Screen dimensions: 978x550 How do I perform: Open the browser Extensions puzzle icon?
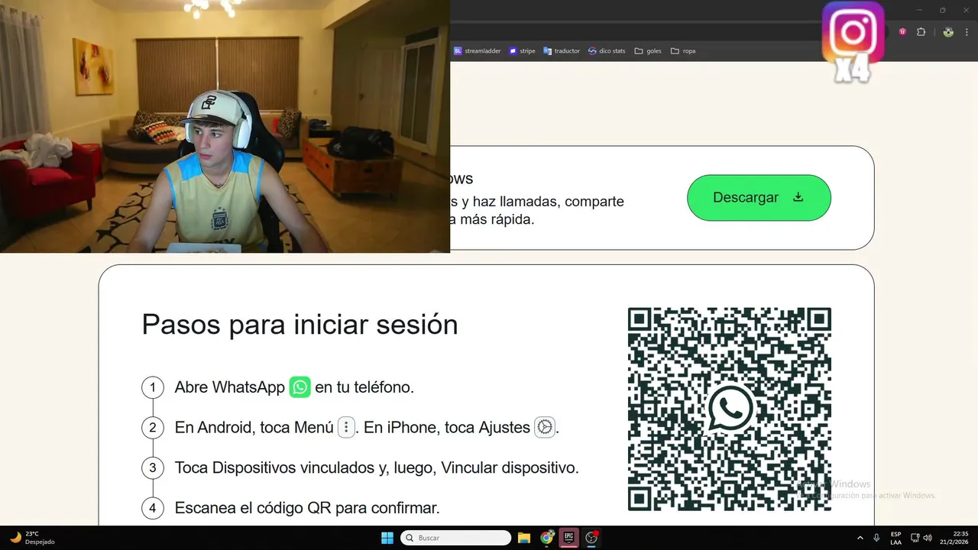tap(921, 32)
